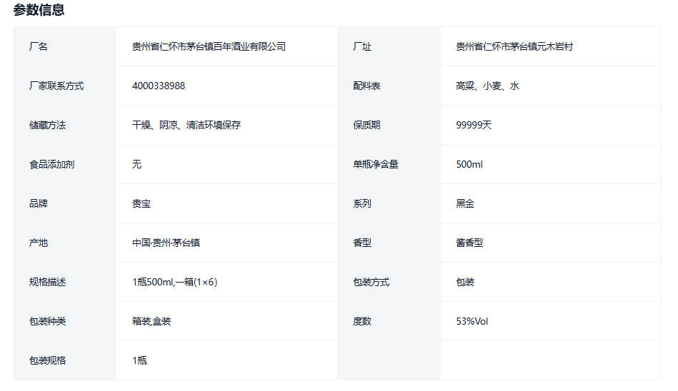Select the series value 黑金
The height and width of the screenshot is (391, 678).
pyautogui.click(x=465, y=203)
